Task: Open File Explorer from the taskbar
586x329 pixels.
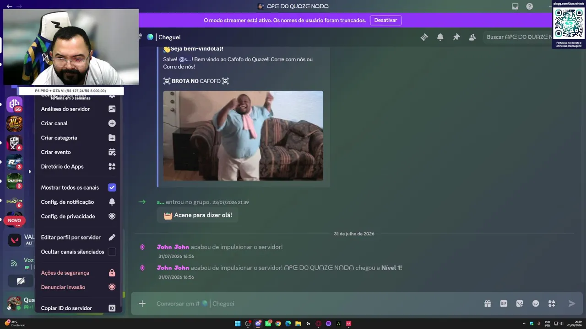Action: (x=298, y=324)
